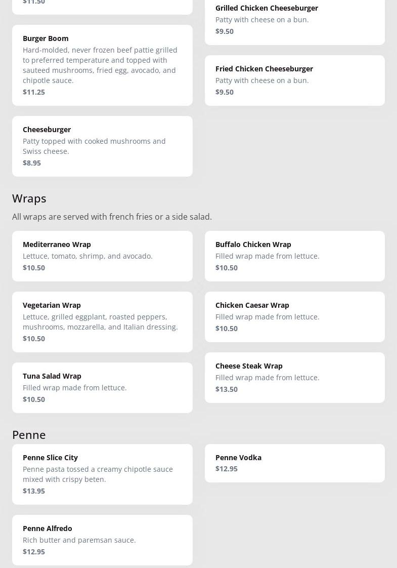The image size is (397, 568).
Task: Click the Penne section heading
Action: coord(29,434)
